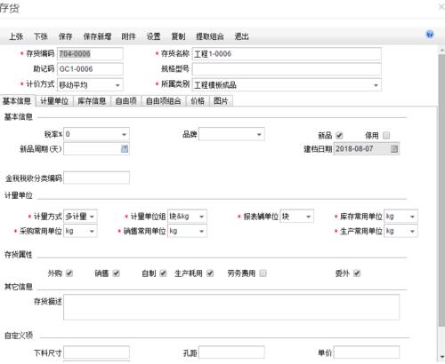445x364 pixels.
Task: Open the 库存常用单位 dropdown
Action: coord(412,217)
